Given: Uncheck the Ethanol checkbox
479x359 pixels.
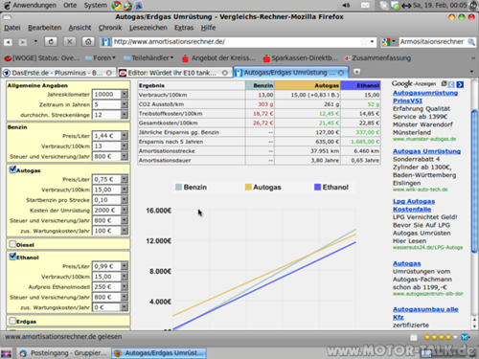Looking at the screenshot, I should [x=12, y=257].
